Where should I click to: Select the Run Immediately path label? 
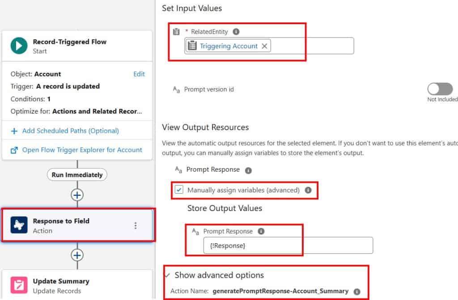77,174
